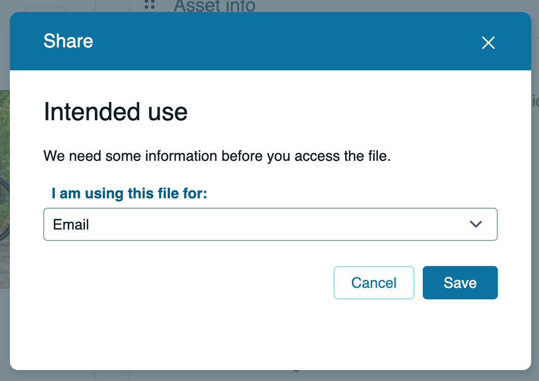Click the dropdown chevron icon

click(475, 224)
